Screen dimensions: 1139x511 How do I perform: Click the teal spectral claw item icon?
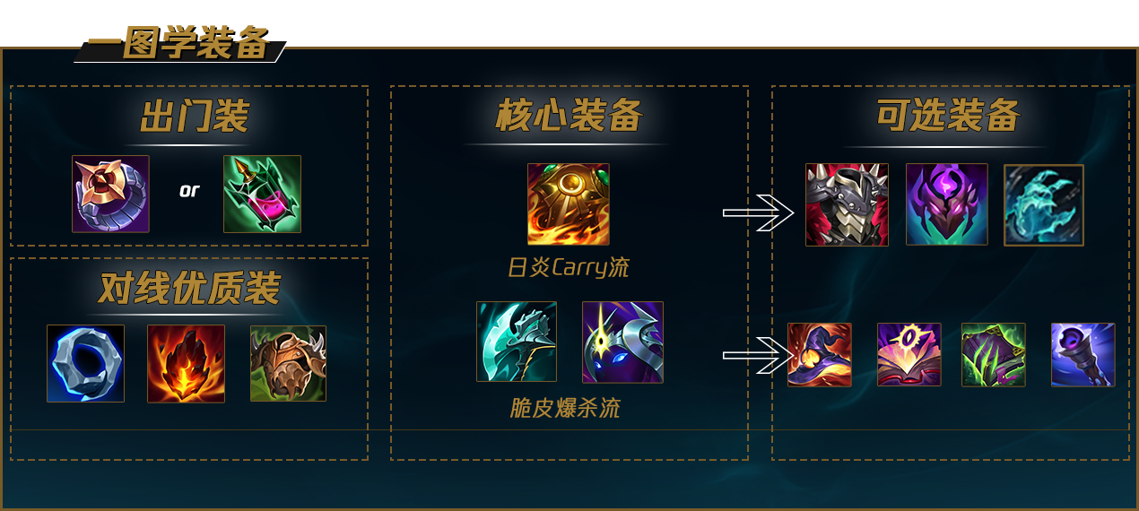click(1044, 204)
